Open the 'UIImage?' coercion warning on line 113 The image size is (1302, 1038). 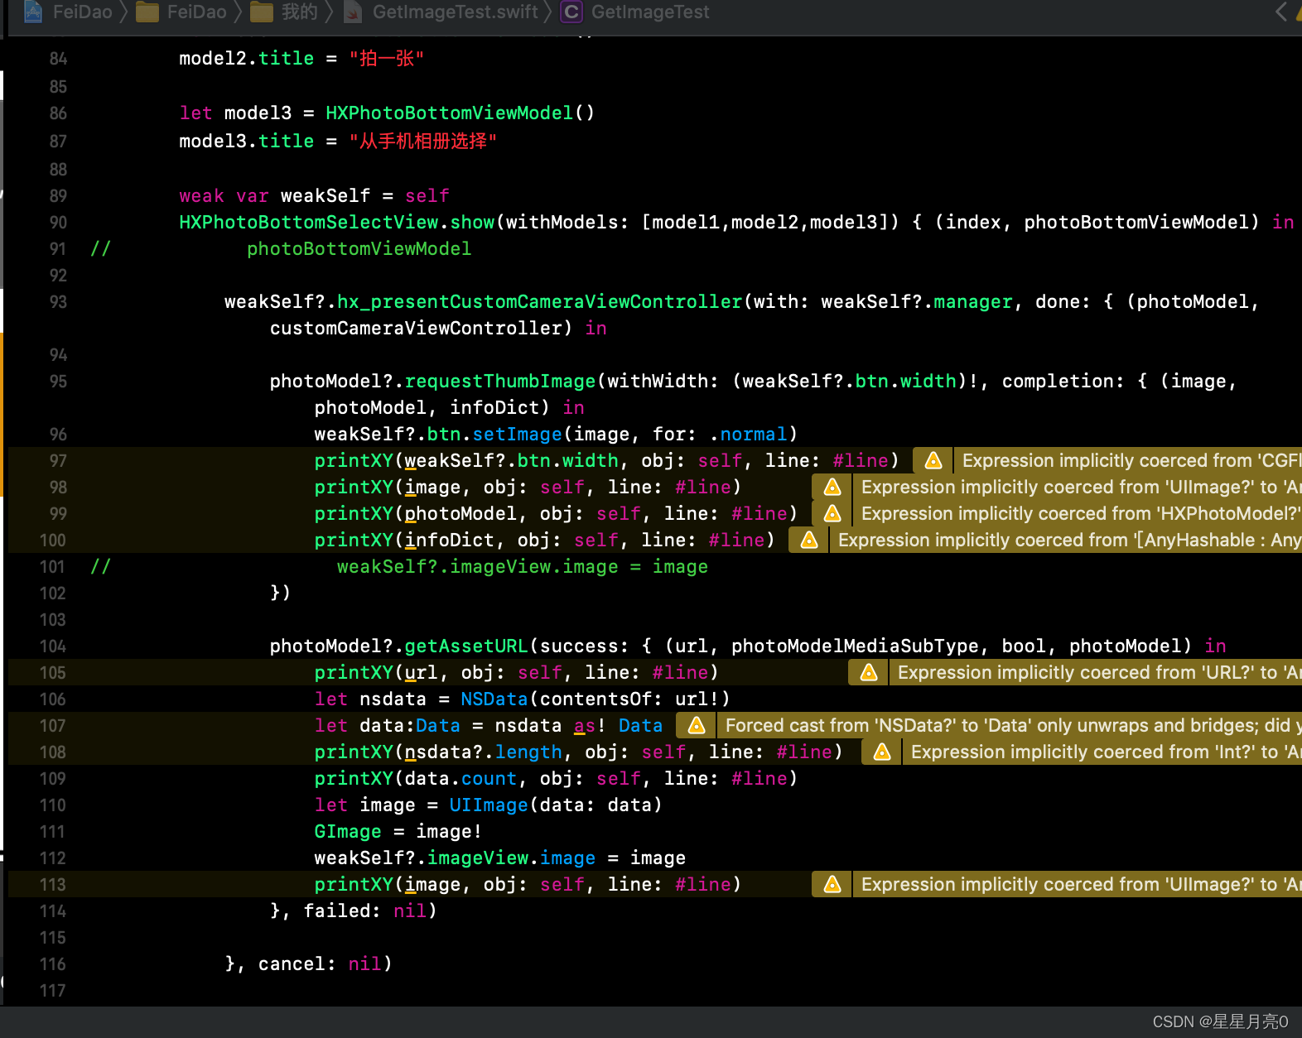pyautogui.click(x=1078, y=884)
